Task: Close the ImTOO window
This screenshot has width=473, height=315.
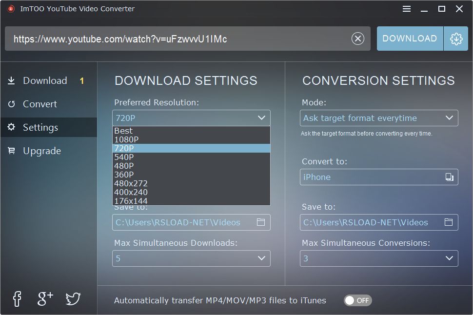Action: pos(459,9)
